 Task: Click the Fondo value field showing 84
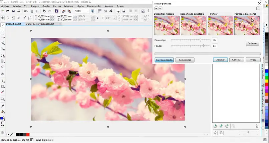click(215, 46)
